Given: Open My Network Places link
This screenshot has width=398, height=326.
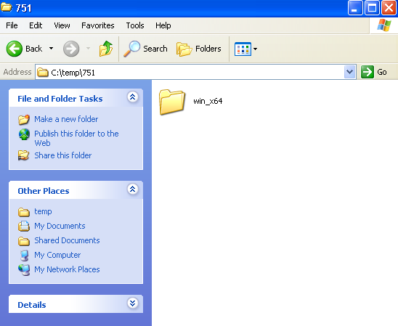Looking at the screenshot, I should coord(67,269).
